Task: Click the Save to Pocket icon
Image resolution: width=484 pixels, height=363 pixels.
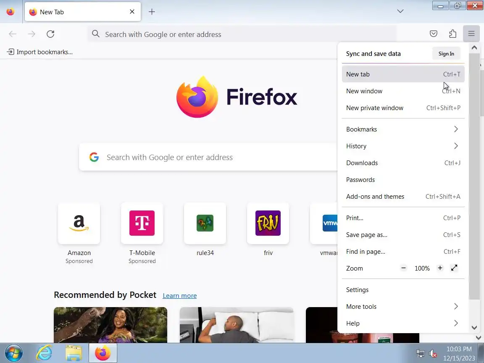Action: point(434,34)
